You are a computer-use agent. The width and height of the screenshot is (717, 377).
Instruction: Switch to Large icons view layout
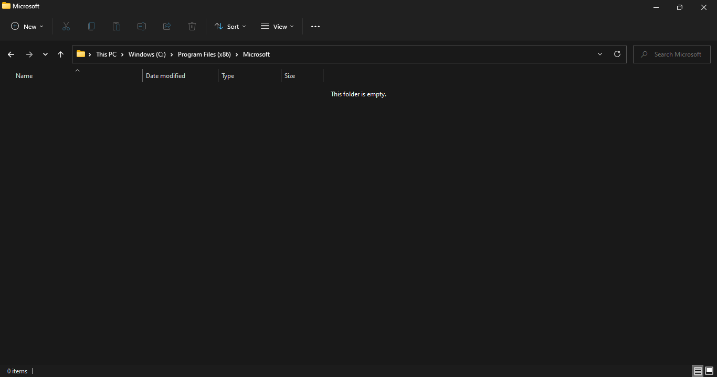tap(709, 371)
